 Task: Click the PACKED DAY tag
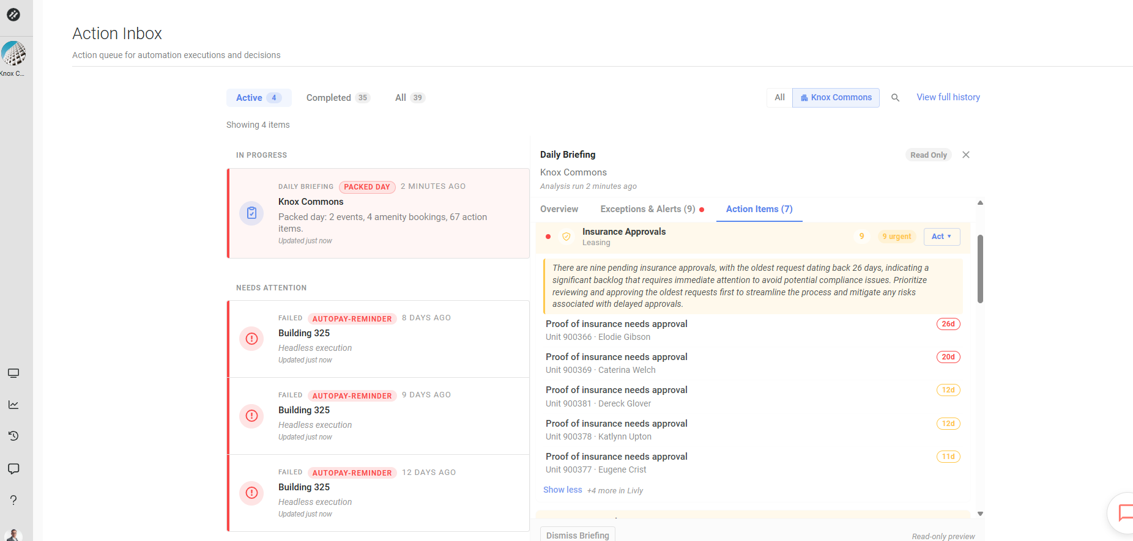(x=367, y=187)
